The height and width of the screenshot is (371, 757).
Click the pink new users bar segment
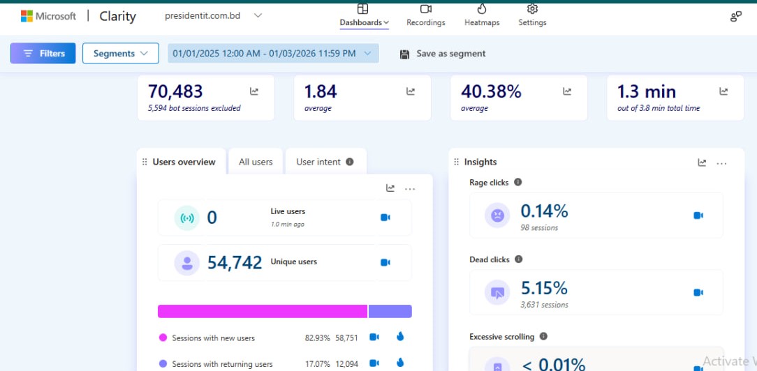pos(262,311)
